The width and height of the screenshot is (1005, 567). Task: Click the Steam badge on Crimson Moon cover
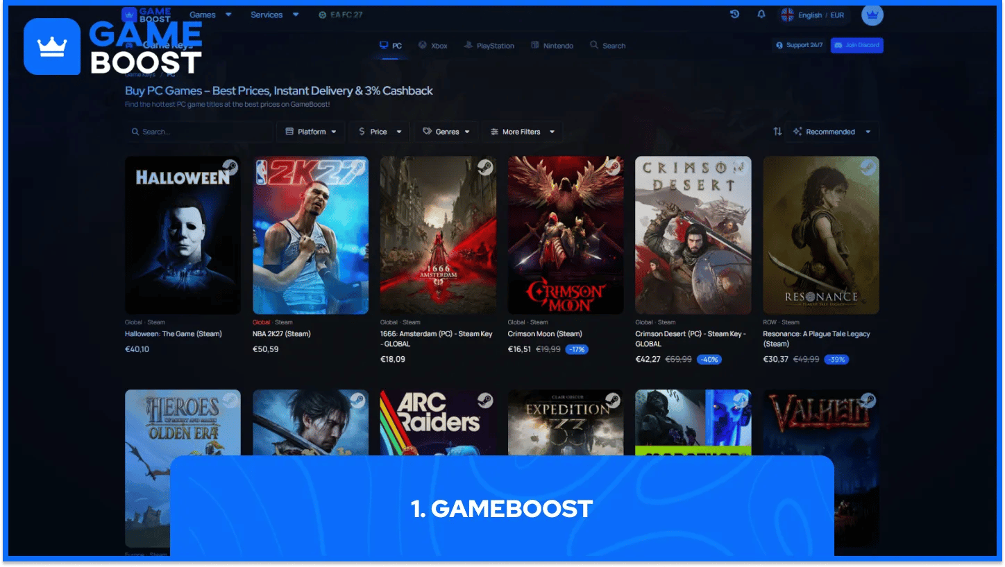pos(613,167)
